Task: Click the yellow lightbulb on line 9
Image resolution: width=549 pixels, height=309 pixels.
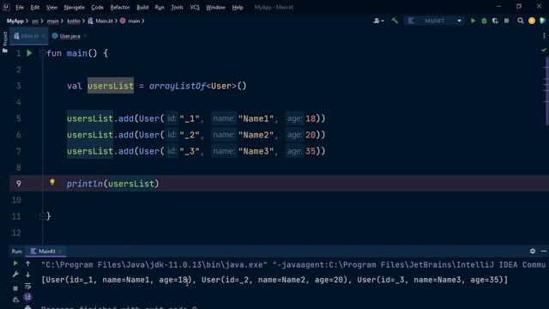Action: tap(52, 182)
